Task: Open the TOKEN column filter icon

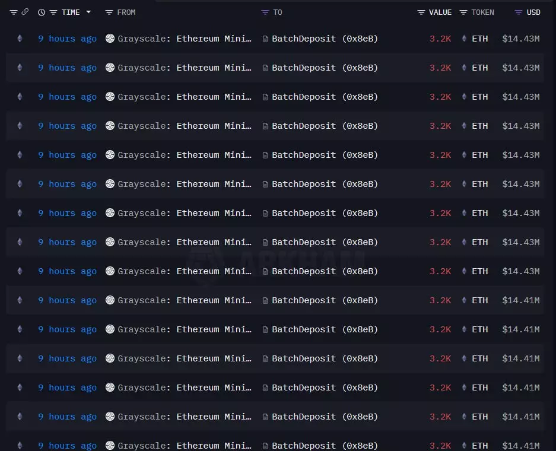Action: coord(463,12)
